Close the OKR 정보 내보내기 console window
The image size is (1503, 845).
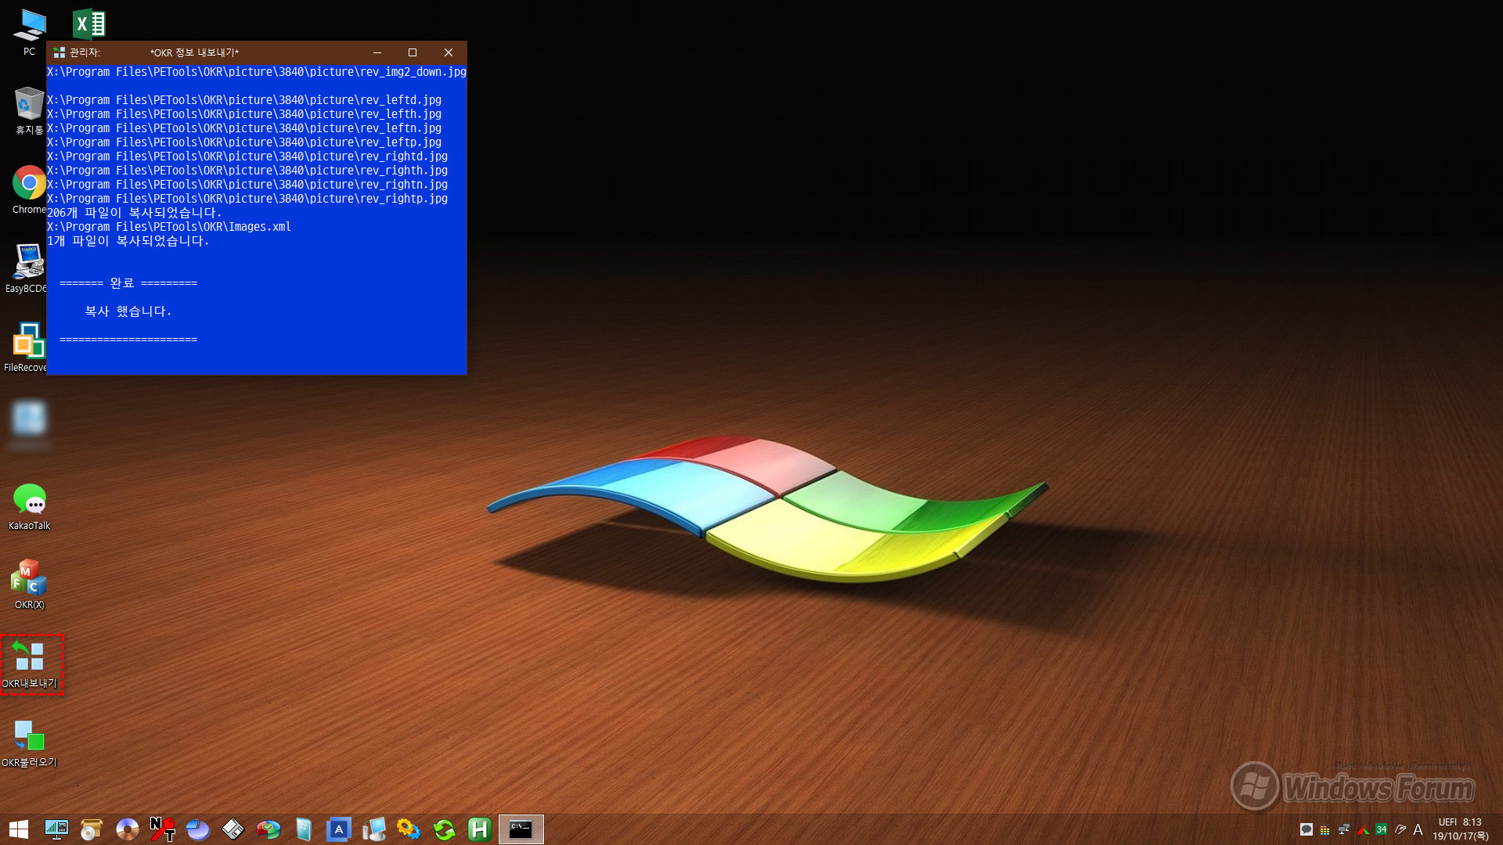coord(449,52)
